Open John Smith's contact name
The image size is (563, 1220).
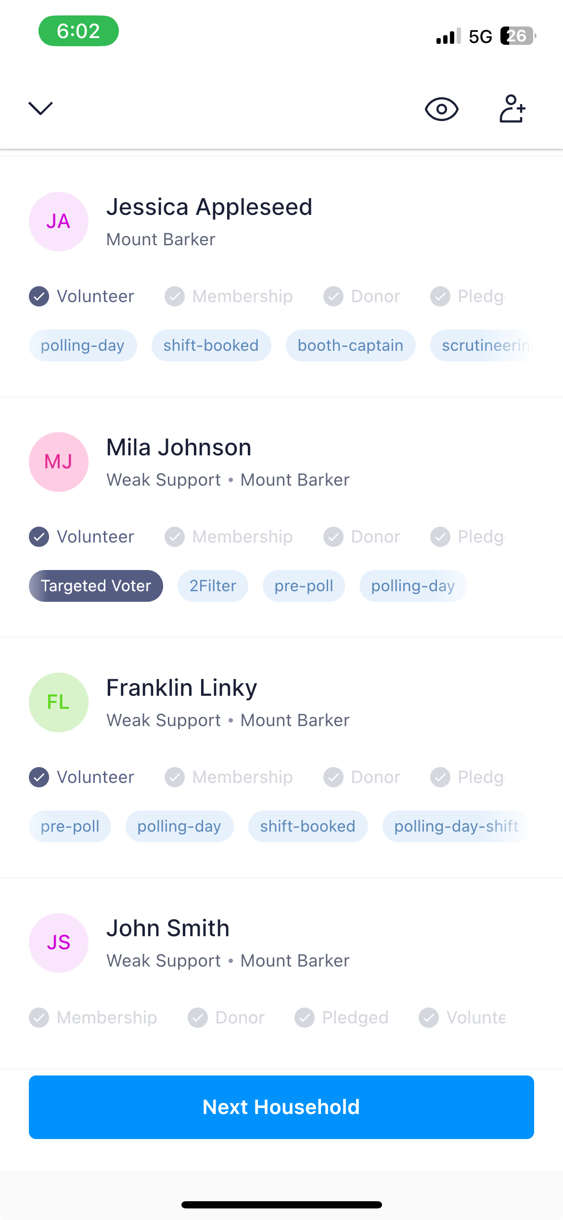pyautogui.click(x=167, y=928)
